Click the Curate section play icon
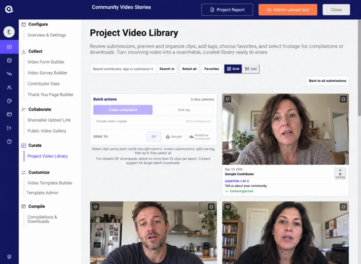The height and width of the screenshot is (264, 361). tap(24, 146)
